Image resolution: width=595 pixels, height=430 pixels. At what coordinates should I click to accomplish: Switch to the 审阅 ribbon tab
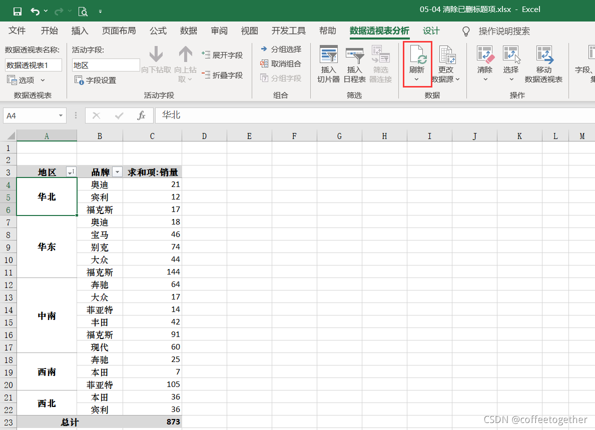[219, 31]
